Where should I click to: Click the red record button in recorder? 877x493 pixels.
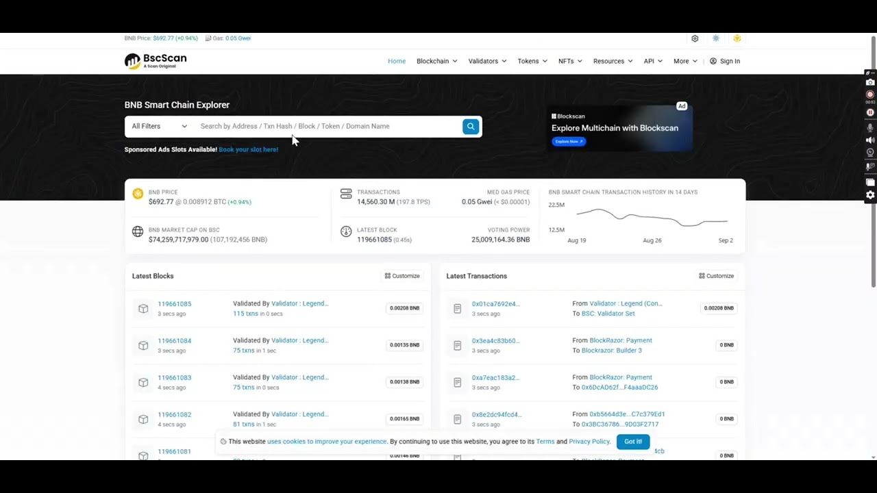point(870,94)
